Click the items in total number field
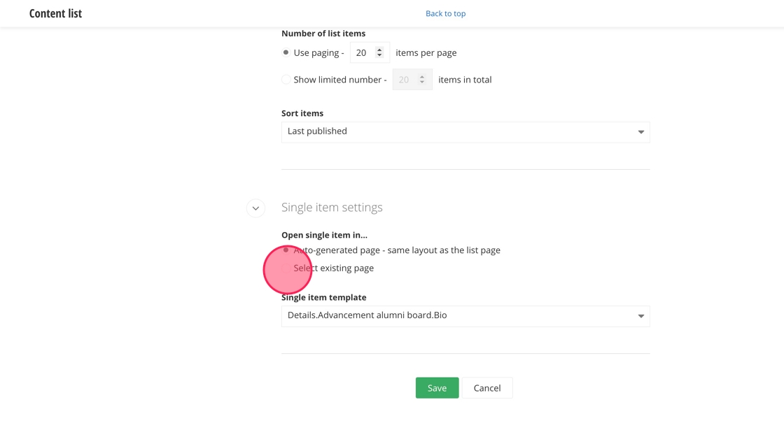This screenshot has width=784, height=437. [x=405, y=80]
